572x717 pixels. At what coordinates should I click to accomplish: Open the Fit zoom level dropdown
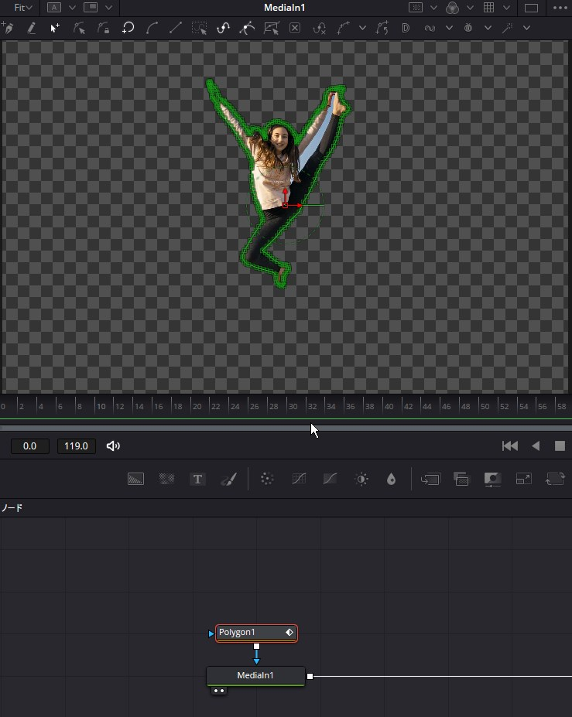pyautogui.click(x=22, y=8)
